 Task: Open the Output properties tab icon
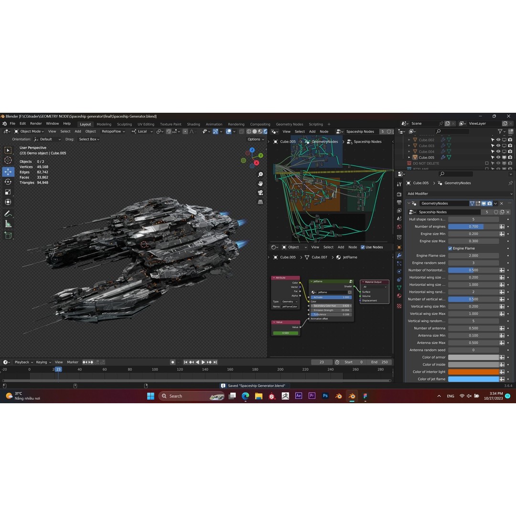coord(399,203)
